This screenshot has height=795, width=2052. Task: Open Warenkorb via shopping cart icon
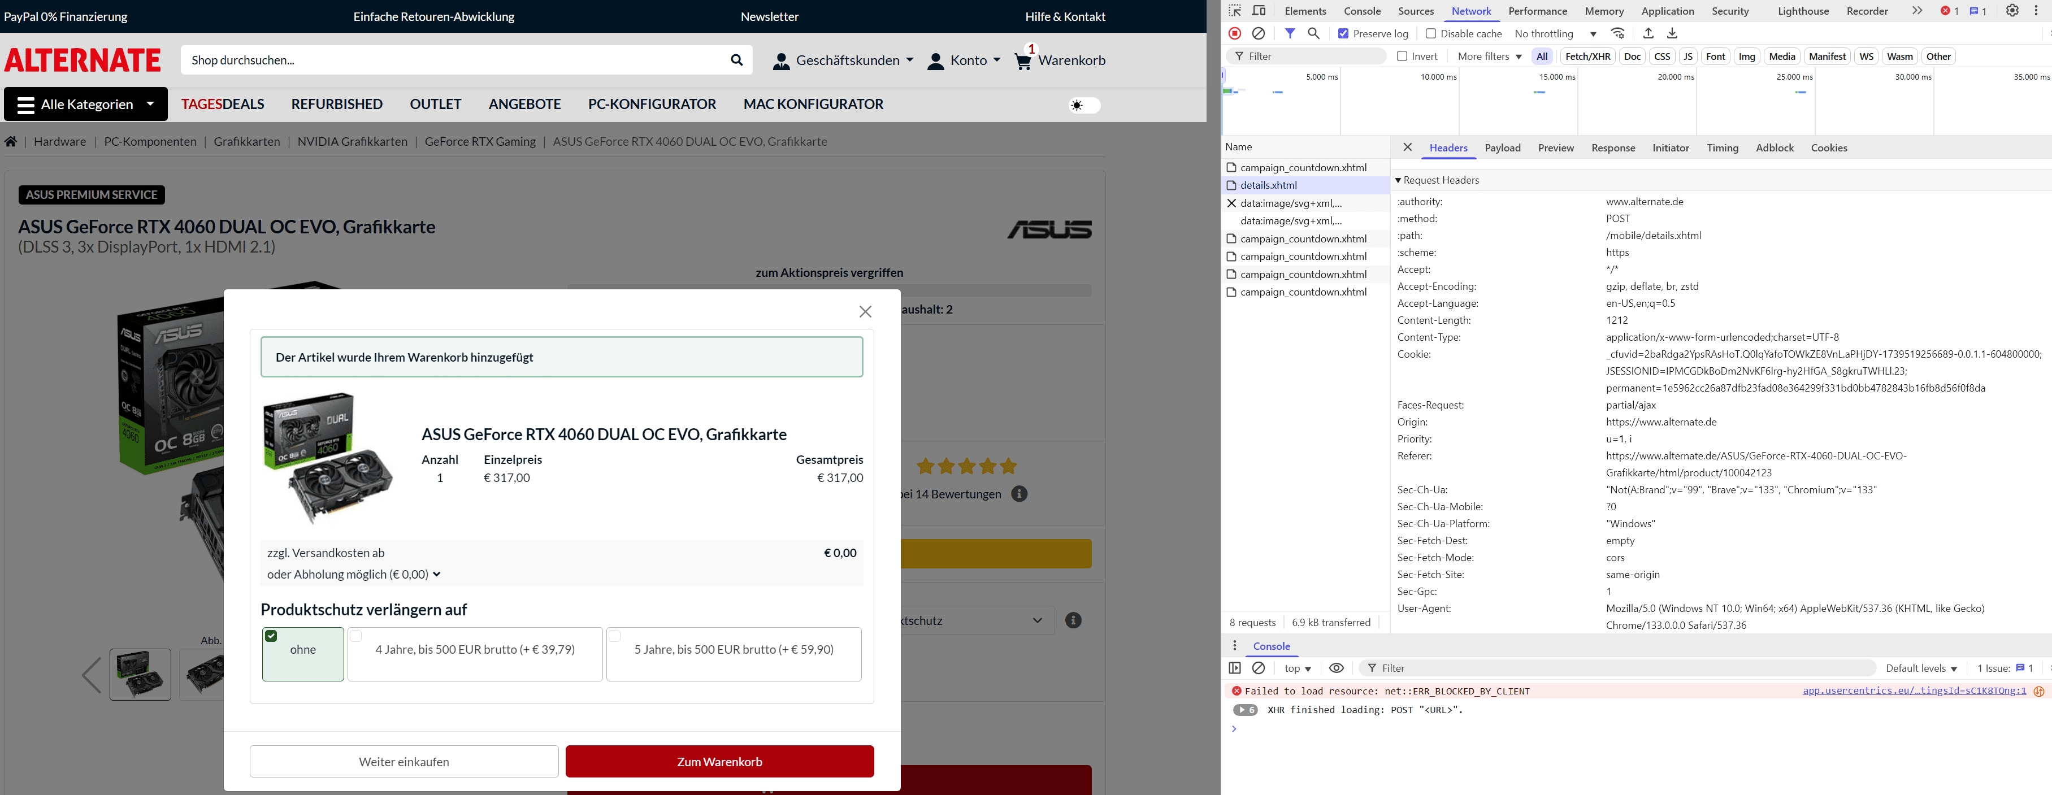tap(1023, 60)
